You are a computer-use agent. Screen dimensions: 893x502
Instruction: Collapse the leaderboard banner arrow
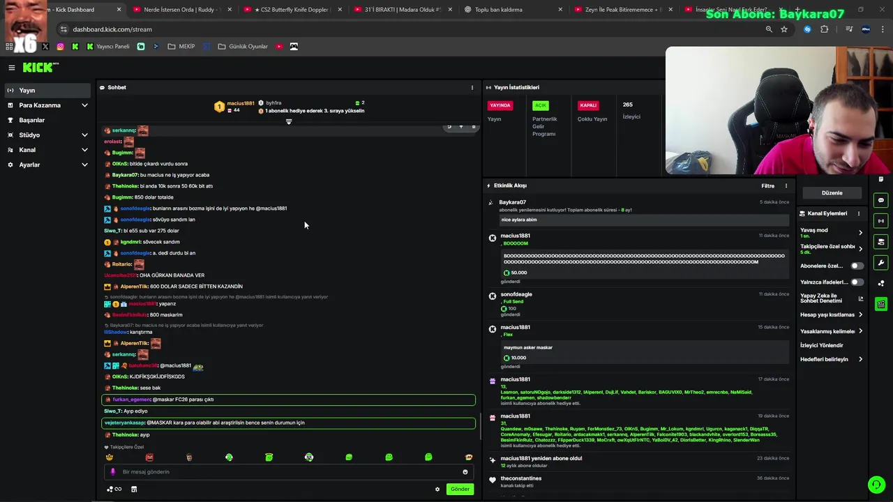pyautogui.click(x=289, y=122)
